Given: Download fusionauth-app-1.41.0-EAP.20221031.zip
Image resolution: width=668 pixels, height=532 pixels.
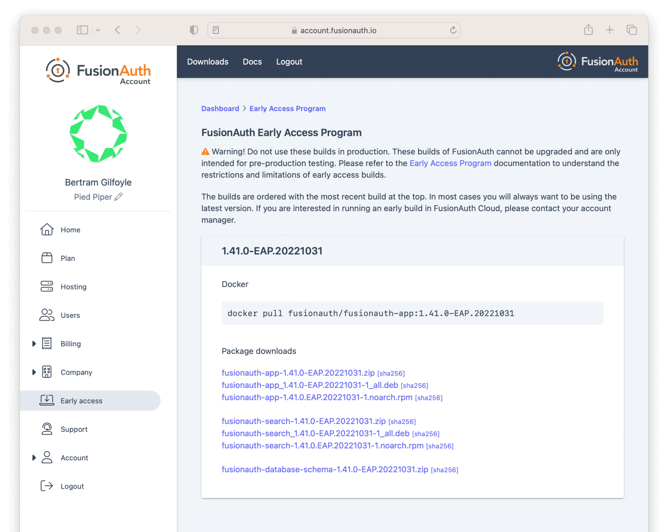Looking at the screenshot, I should (x=298, y=373).
